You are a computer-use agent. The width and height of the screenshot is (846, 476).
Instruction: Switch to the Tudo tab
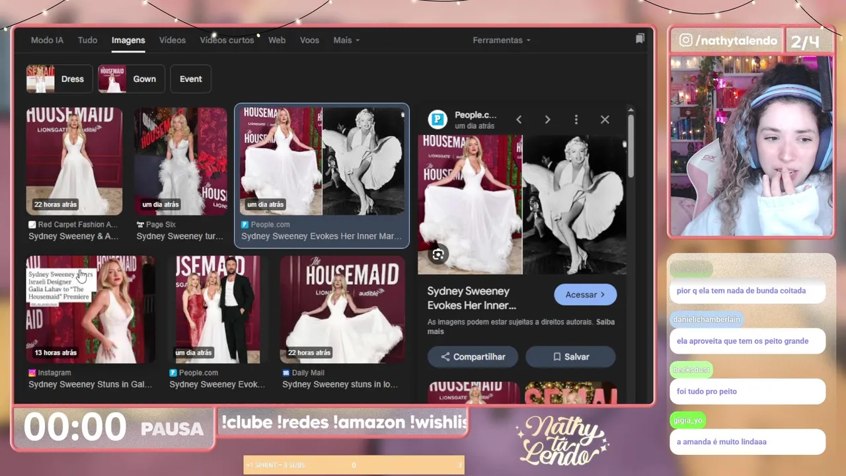[x=87, y=40]
